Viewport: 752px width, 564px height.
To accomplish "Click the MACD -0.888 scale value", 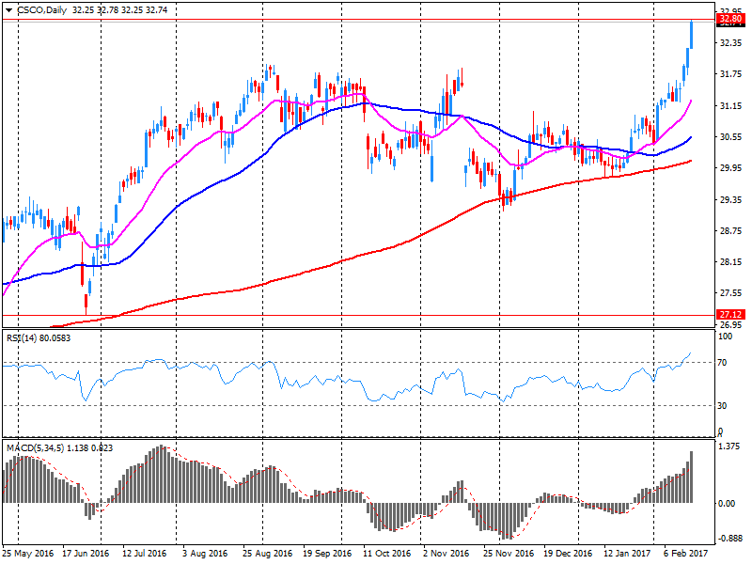I will [729, 539].
